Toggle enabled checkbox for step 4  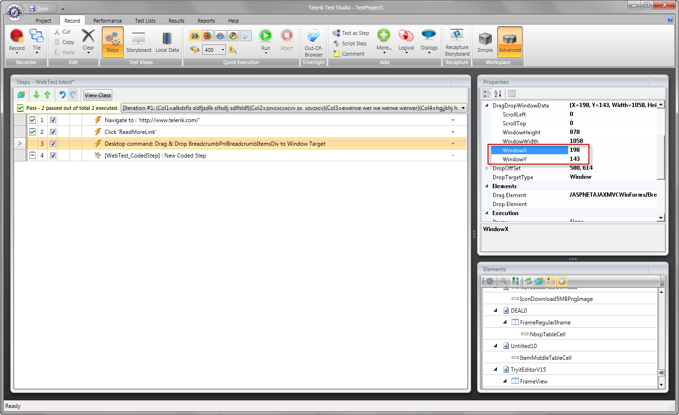click(53, 156)
